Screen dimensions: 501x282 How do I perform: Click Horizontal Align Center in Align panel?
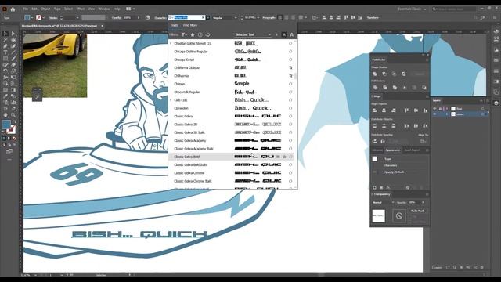pyautogui.click(x=384, y=110)
